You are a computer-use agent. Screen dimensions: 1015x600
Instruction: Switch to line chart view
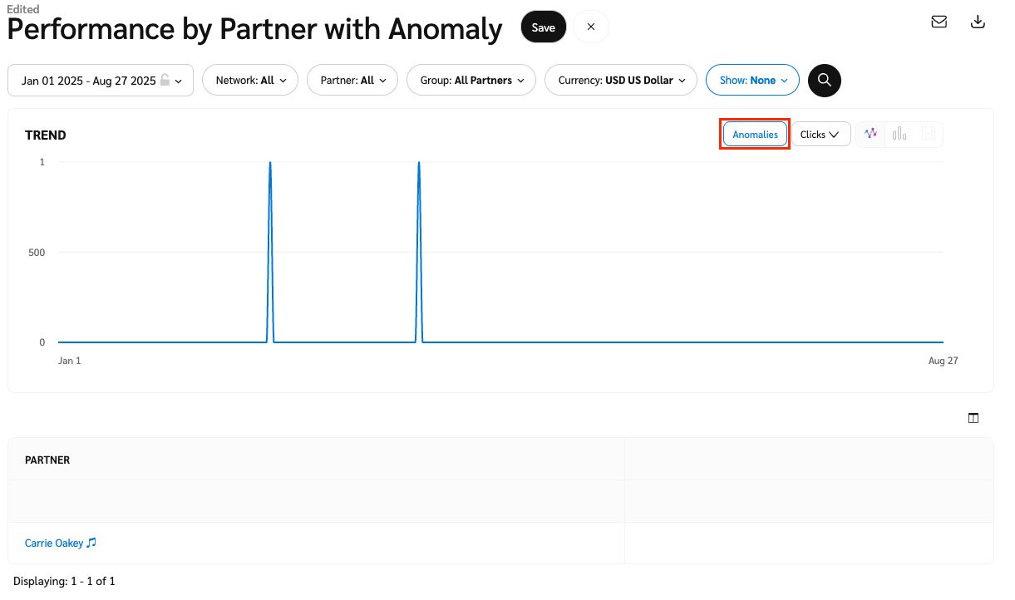pos(870,134)
